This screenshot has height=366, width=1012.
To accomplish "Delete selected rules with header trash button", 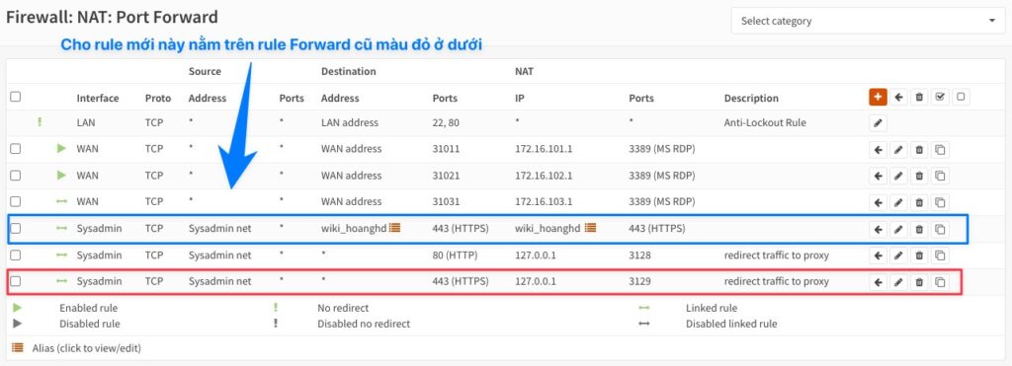I will (x=920, y=98).
